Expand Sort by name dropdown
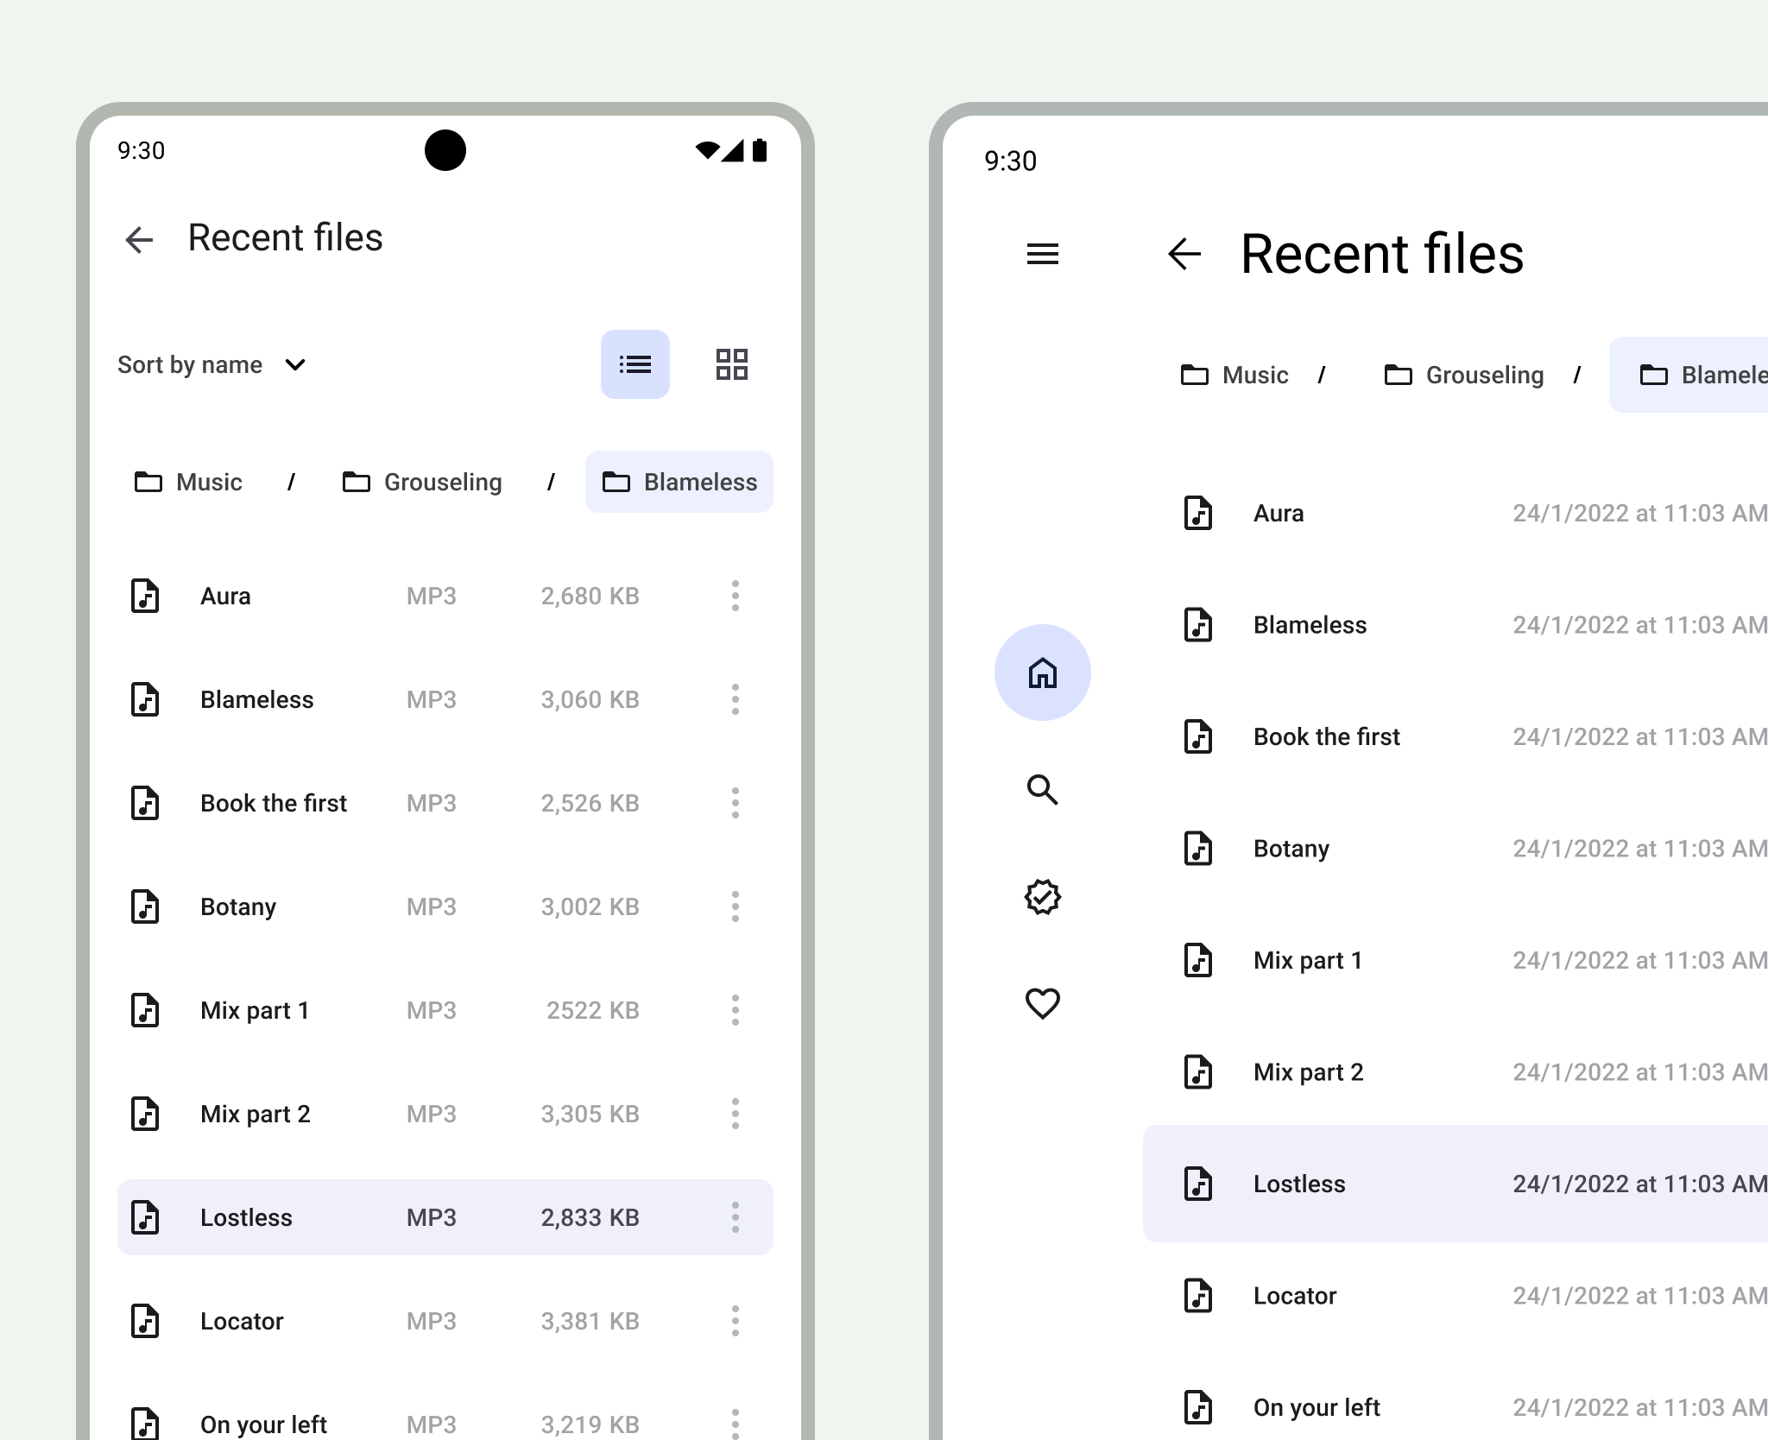This screenshot has width=1768, height=1440. pyautogui.click(x=213, y=364)
